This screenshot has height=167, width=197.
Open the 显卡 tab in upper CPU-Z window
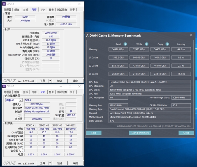(51, 9)
